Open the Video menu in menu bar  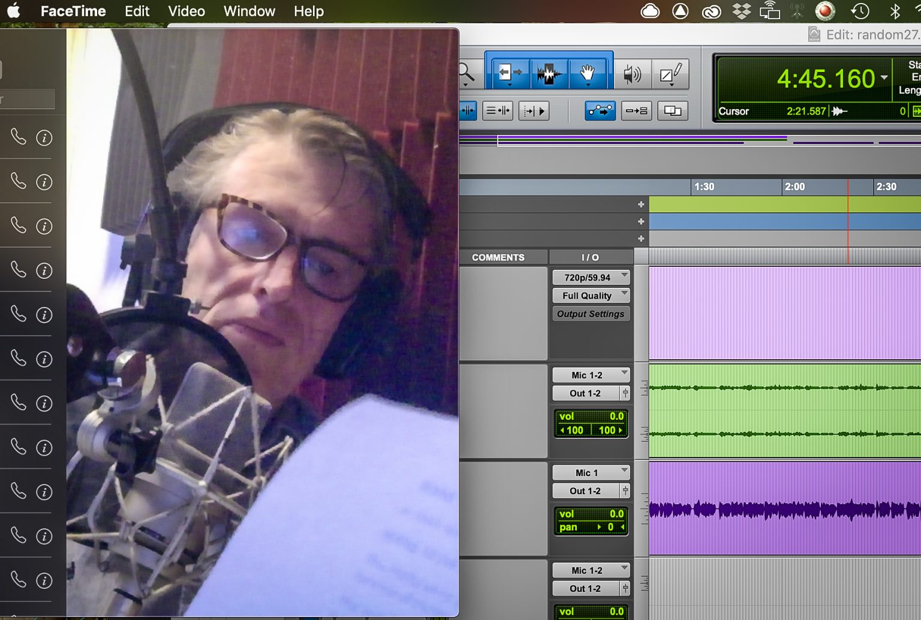pyautogui.click(x=186, y=11)
